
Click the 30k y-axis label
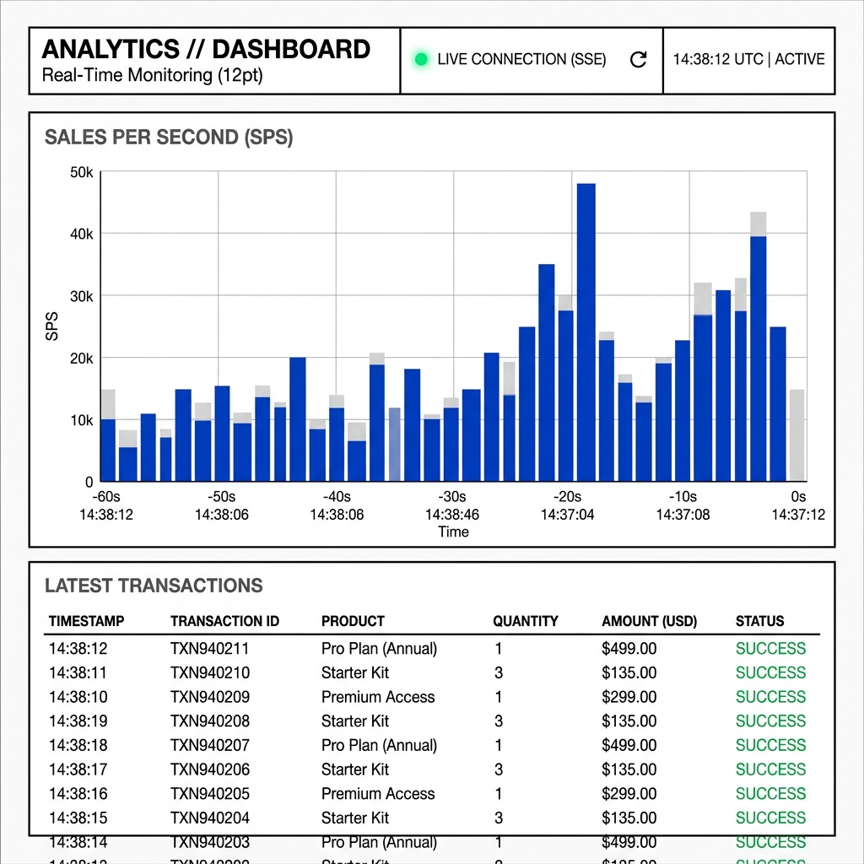click(x=82, y=296)
